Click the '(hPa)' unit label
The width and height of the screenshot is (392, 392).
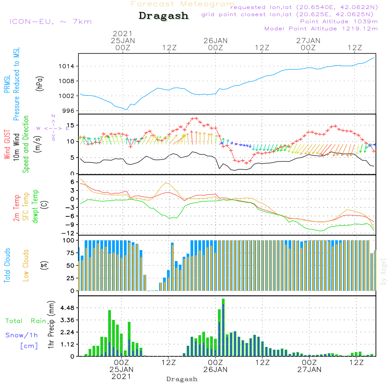(x=40, y=83)
